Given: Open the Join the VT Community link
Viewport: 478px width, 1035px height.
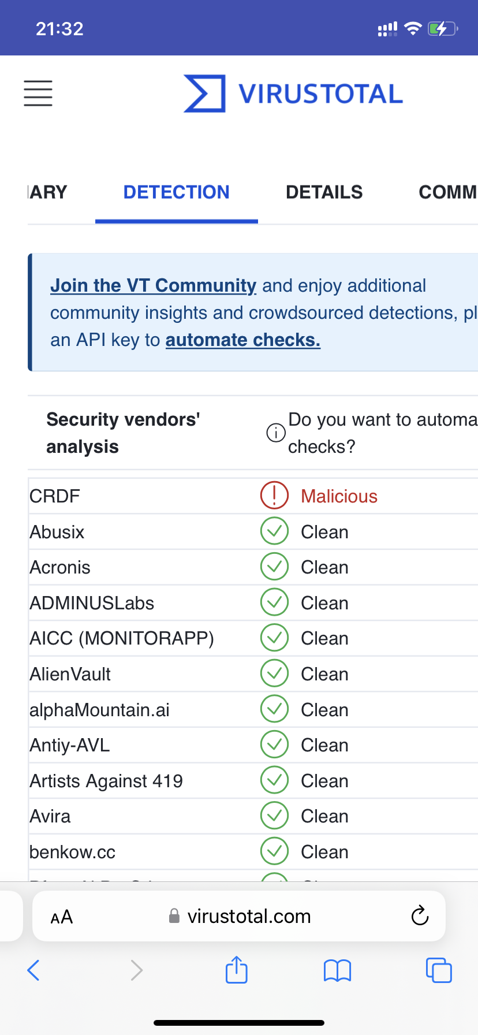Looking at the screenshot, I should [x=153, y=285].
